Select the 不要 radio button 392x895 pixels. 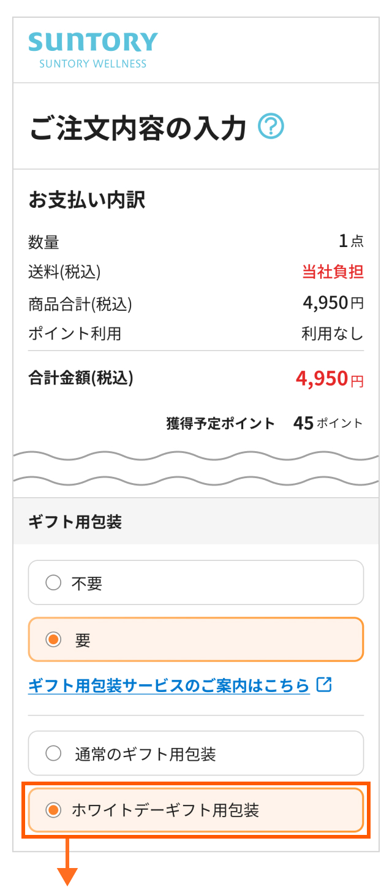click(x=53, y=582)
